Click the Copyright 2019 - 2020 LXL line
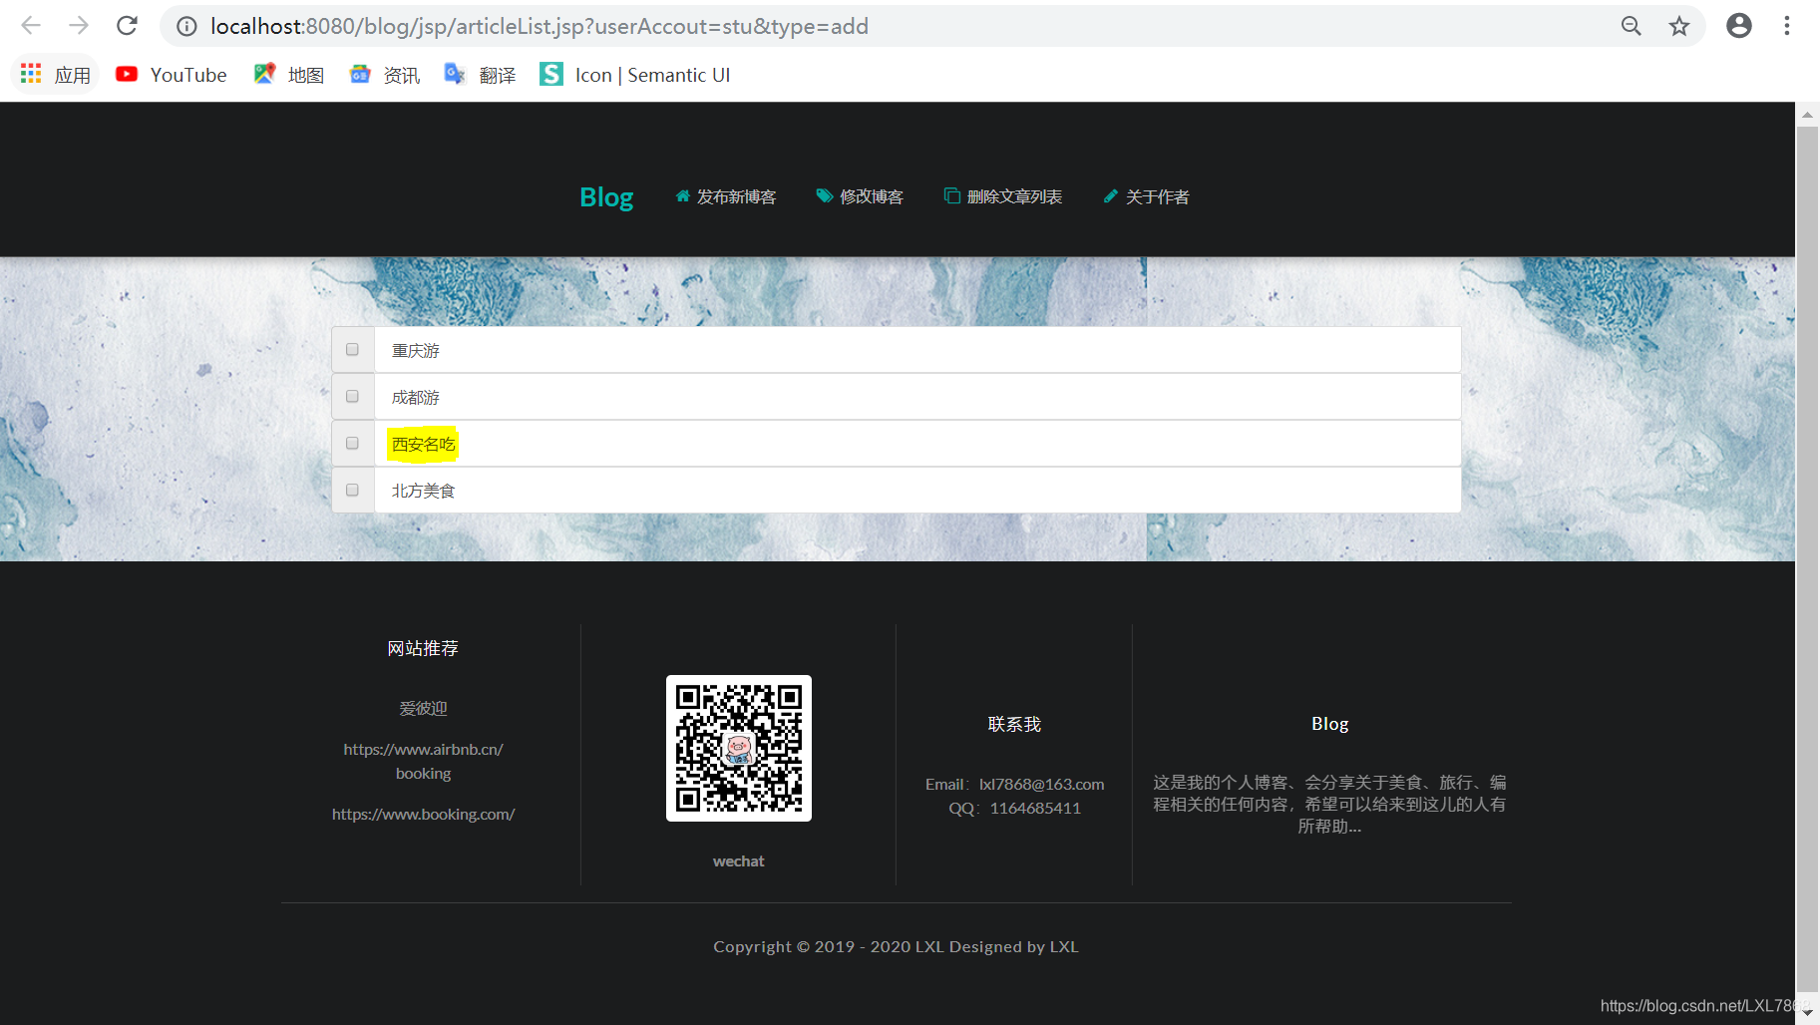The height and width of the screenshot is (1025, 1820). click(896, 946)
